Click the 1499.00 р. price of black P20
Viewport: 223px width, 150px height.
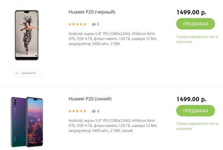191,12
